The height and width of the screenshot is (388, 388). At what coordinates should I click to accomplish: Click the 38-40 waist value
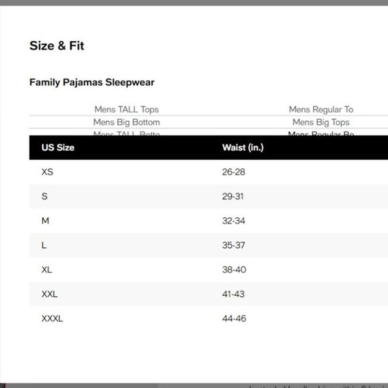(x=234, y=270)
